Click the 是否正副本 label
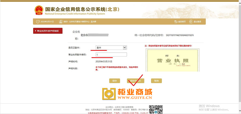This screenshot has width=241, height=114. 74,48
